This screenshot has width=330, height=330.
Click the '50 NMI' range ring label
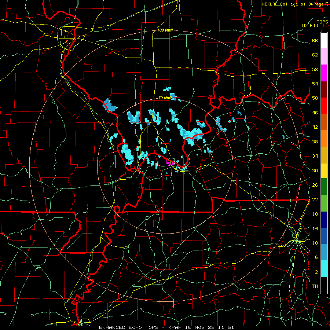tap(165, 98)
